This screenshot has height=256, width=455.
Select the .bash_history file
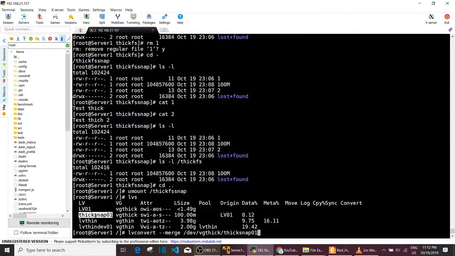tap(27, 142)
